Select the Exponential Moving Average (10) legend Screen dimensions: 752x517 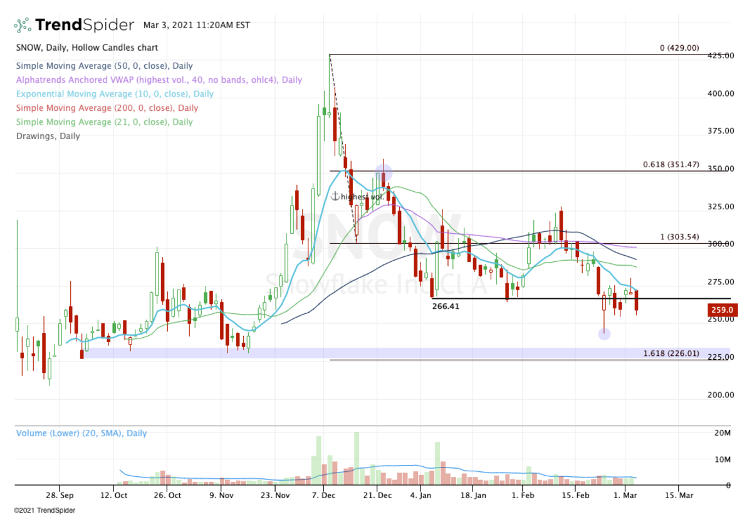(115, 94)
